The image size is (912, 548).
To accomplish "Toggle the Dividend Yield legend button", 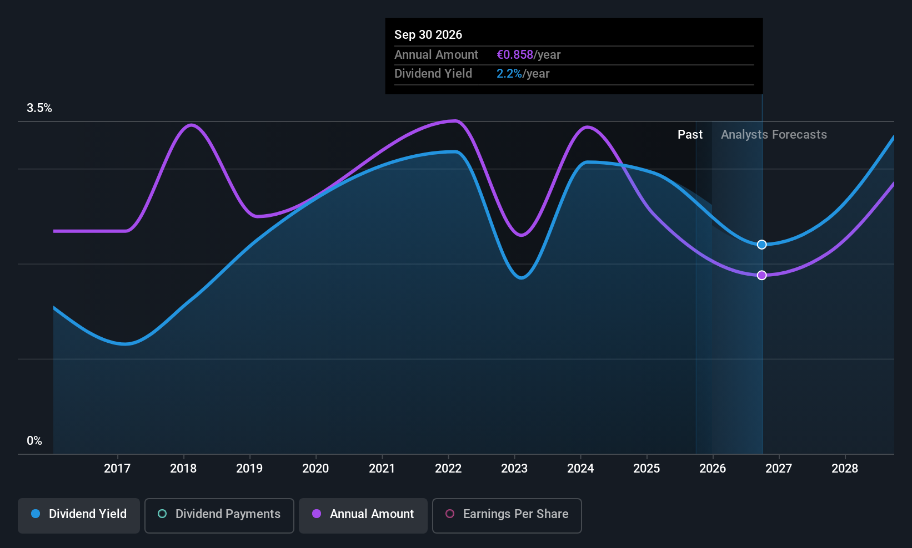I will 79,515.
